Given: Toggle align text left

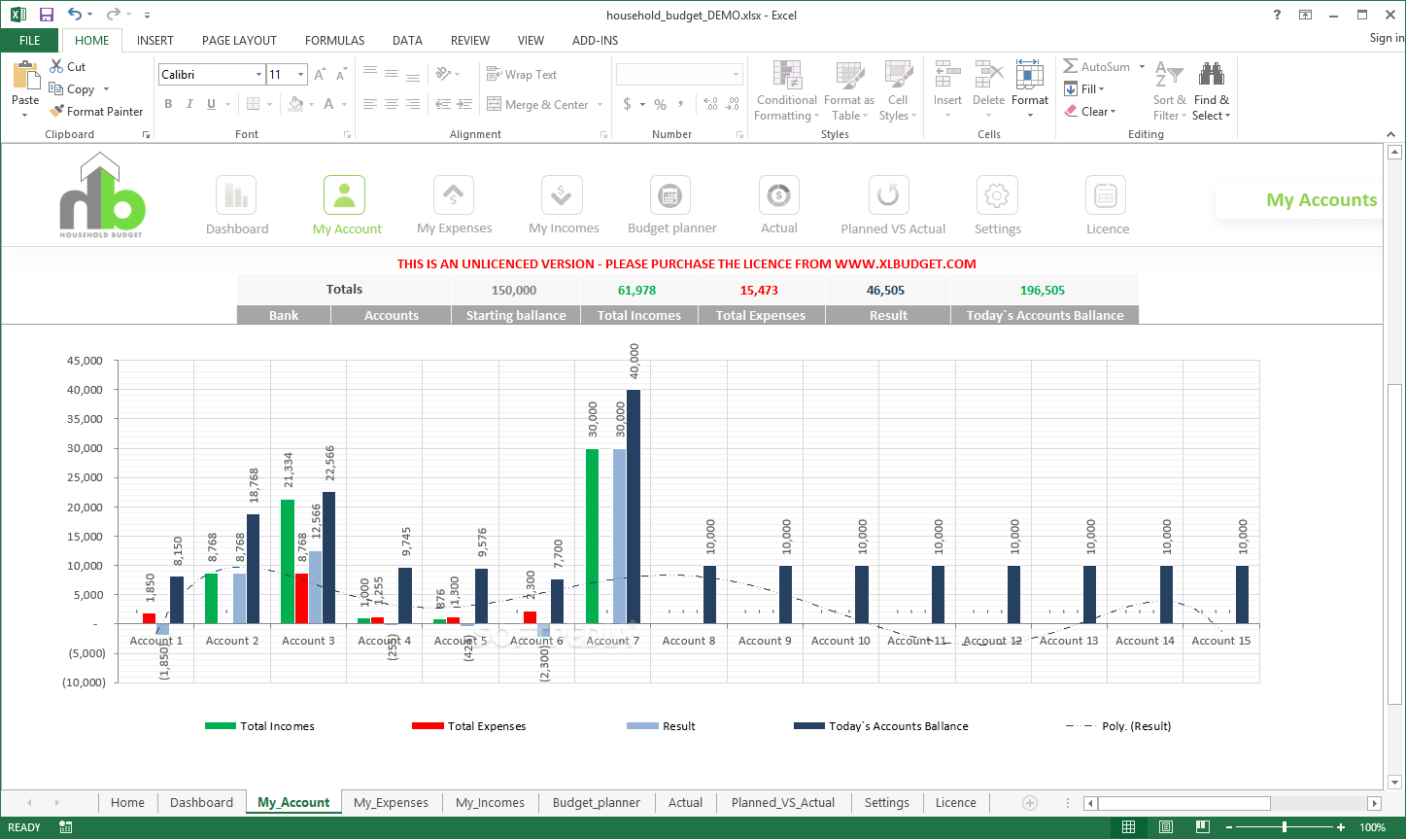Looking at the screenshot, I should click(x=369, y=104).
